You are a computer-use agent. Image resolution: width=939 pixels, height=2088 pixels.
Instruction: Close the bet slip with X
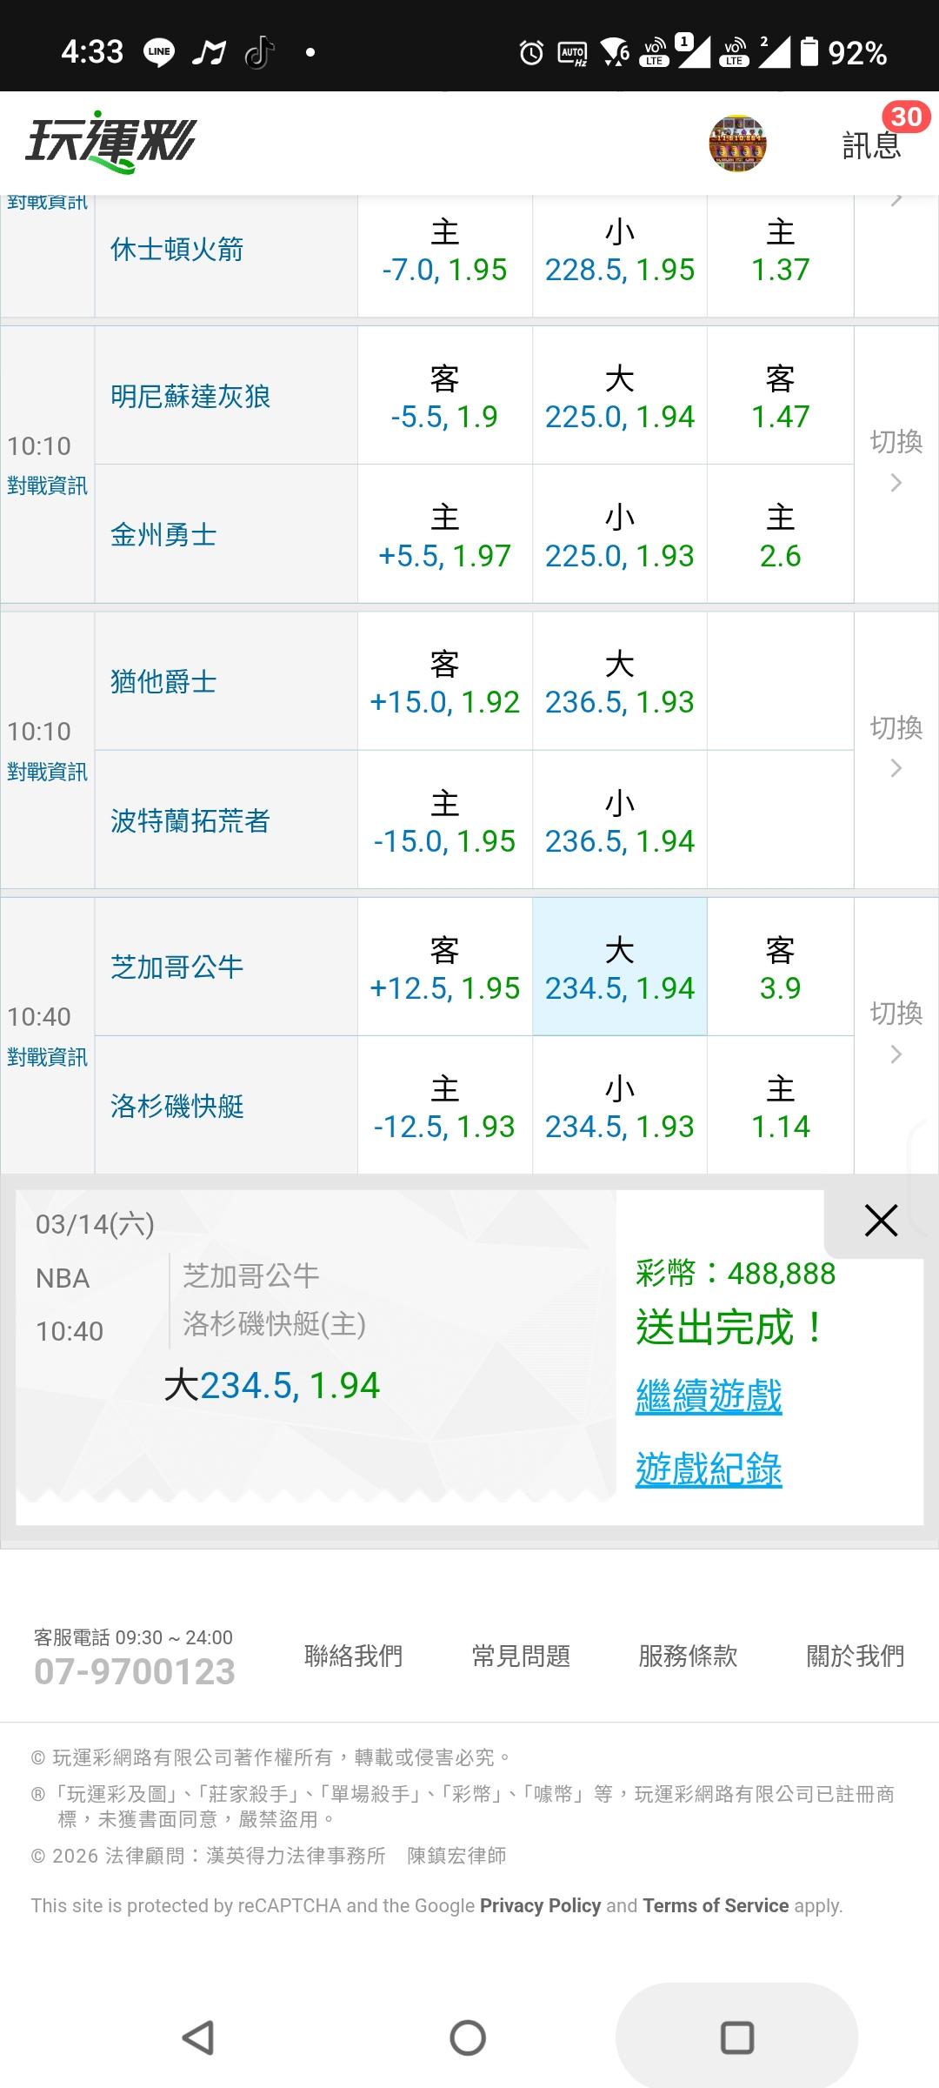881,1221
